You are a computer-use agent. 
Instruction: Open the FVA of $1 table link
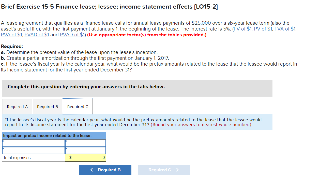pos(285,29)
